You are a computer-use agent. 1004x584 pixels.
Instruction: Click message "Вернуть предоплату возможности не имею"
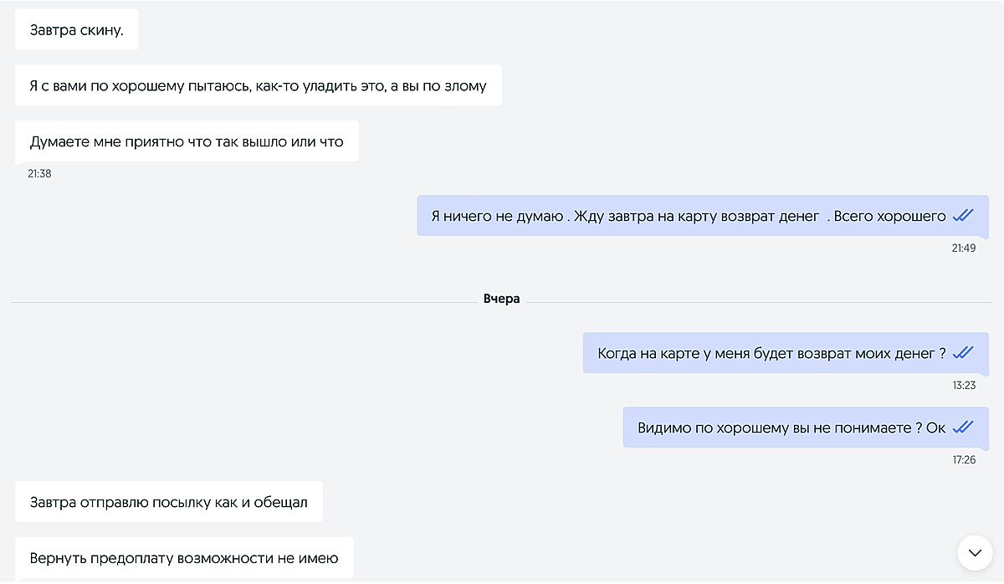coord(184,557)
